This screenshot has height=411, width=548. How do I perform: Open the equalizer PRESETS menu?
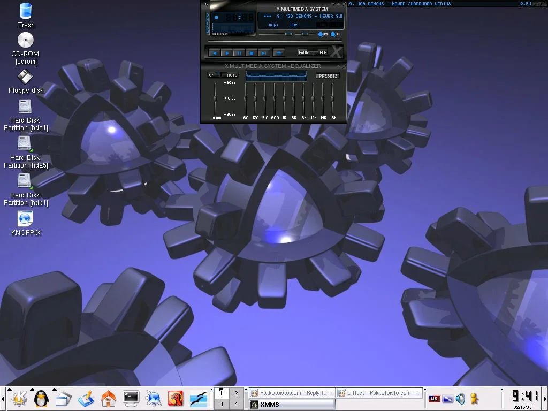[328, 76]
